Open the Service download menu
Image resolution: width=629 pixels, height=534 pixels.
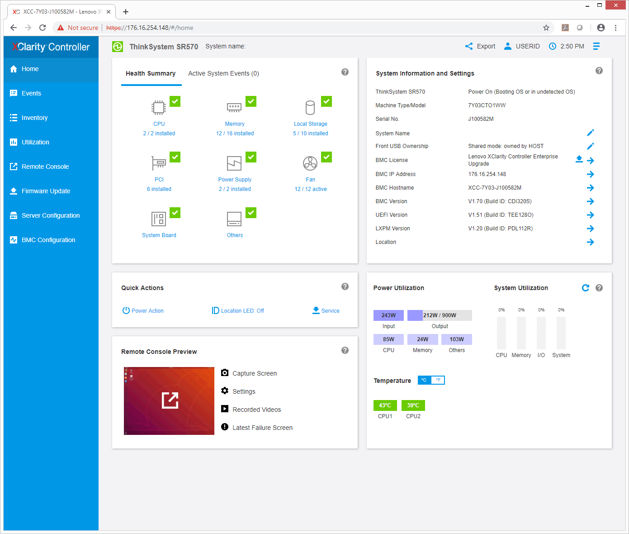coord(326,310)
